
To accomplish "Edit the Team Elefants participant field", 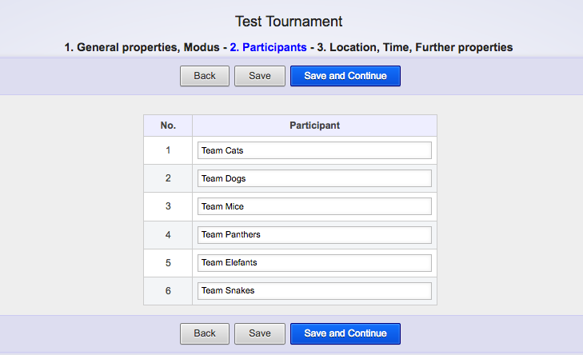I will 314,262.
